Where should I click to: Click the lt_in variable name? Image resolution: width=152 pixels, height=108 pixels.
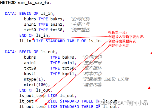click(x=25, y=41)
